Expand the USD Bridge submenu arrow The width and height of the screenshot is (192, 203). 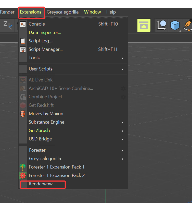point(122,139)
